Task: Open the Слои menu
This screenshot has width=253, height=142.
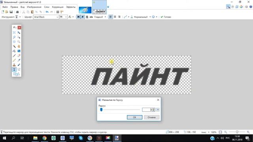Action: point(47,7)
